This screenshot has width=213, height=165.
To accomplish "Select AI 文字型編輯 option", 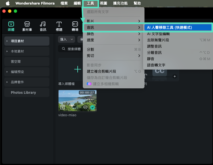I will [x=178, y=34].
